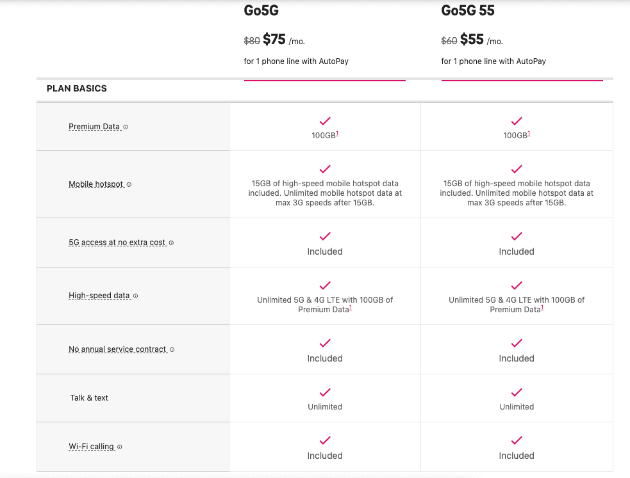This screenshot has height=478, width=630.
Task: Click the 5G access at no extra cost label
Action: pos(117,243)
